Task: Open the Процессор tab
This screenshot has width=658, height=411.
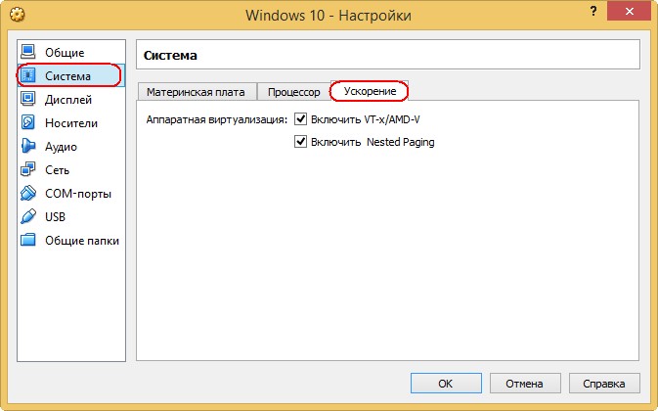Action: coord(293,92)
